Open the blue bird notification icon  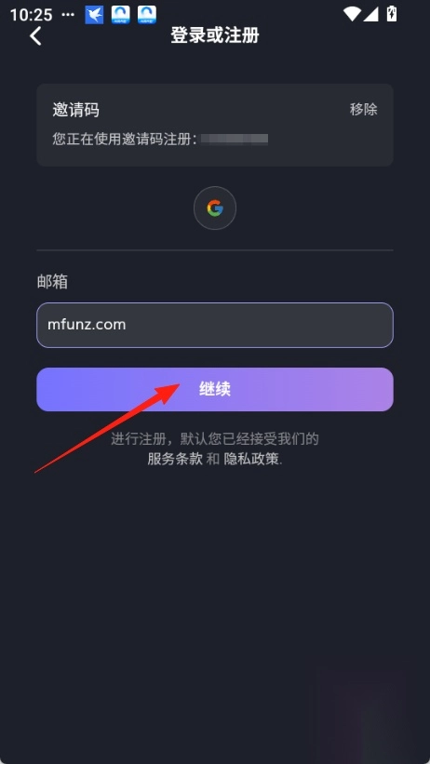[x=95, y=15]
